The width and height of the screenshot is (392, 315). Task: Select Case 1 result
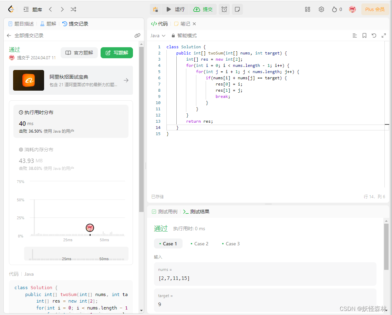168,244
